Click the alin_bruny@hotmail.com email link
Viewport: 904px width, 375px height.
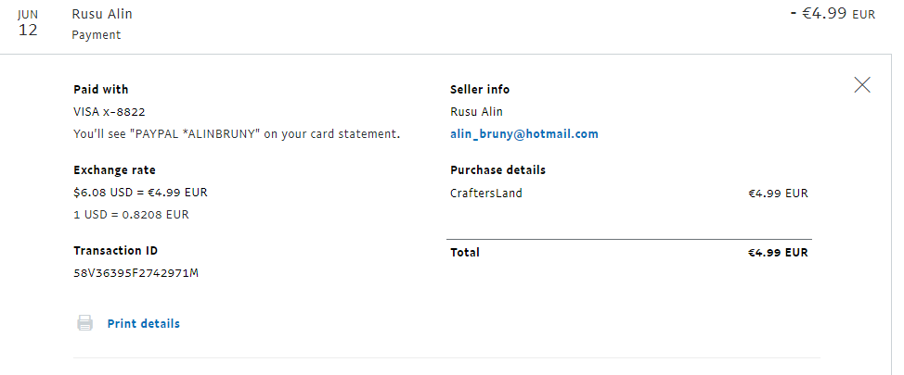(523, 133)
